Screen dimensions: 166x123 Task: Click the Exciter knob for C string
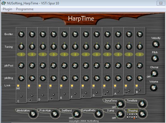pos(21,34)
